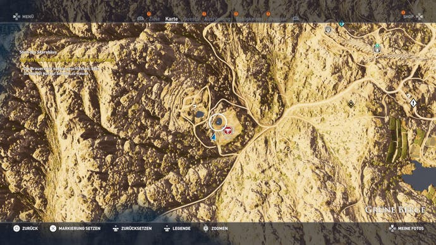
Task: Open the Fähigkeiten tab
Action: click(x=249, y=19)
